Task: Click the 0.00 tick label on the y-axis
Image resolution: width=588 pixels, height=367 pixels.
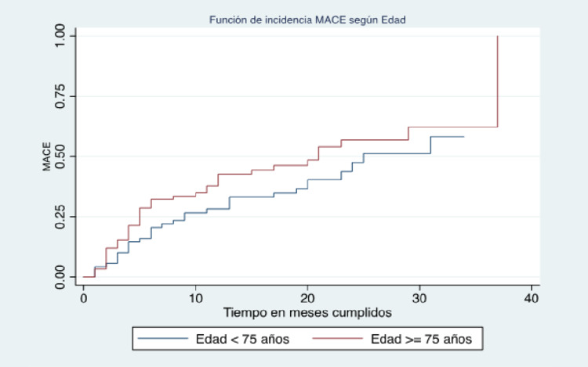Action: point(64,275)
